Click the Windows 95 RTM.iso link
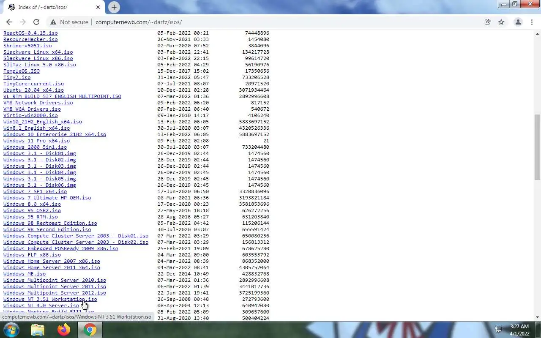This screenshot has width=541, height=338. click(x=30, y=217)
